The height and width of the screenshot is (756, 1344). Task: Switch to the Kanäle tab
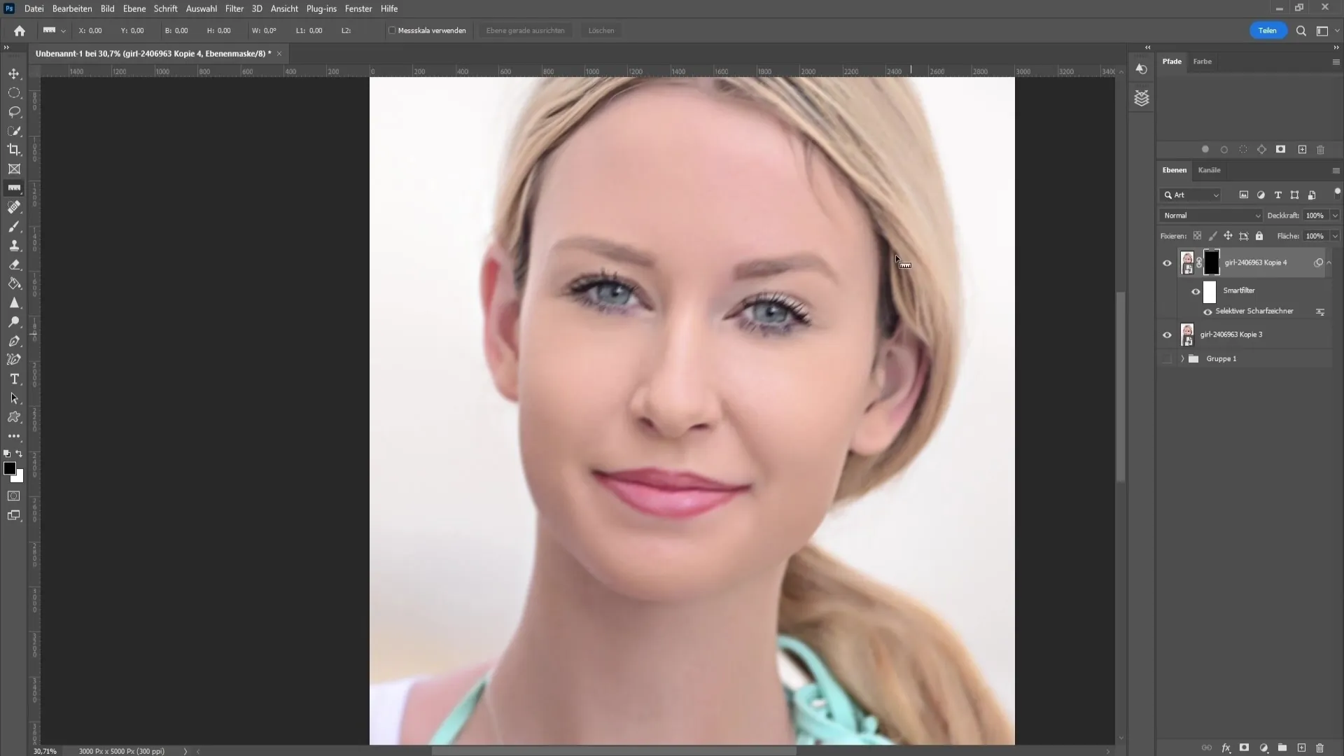coord(1209,170)
